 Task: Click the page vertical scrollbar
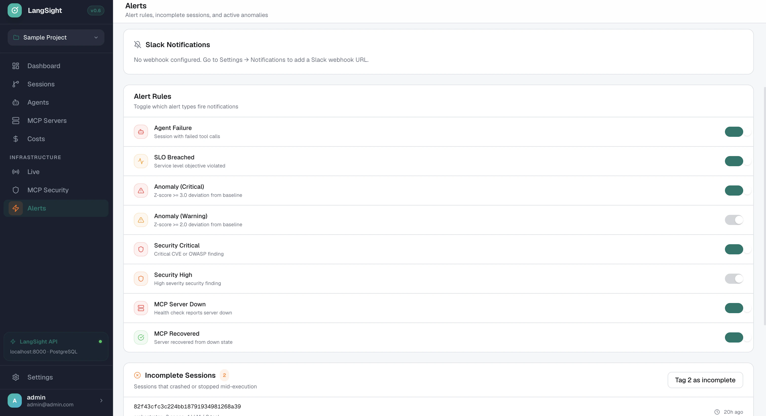[764, 206]
